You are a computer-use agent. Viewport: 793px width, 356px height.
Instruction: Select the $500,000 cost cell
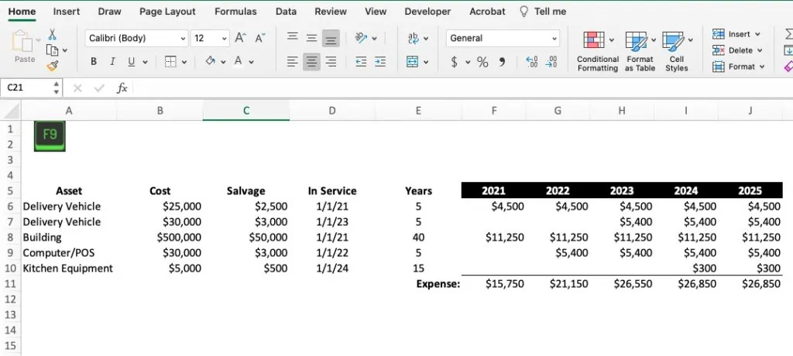coord(160,237)
